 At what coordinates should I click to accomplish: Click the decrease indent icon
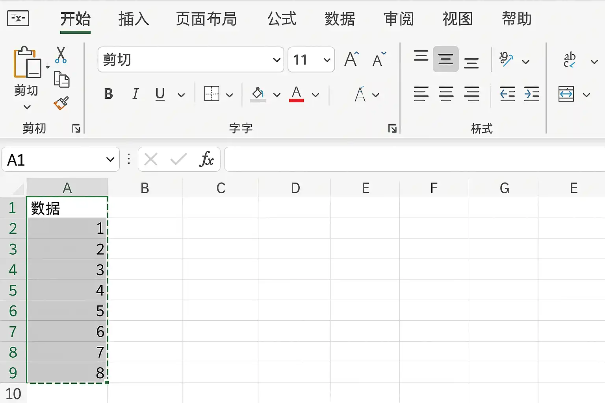pyautogui.click(x=507, y=94)
